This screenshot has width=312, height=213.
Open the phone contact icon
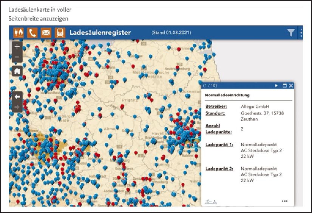[32, 32]
